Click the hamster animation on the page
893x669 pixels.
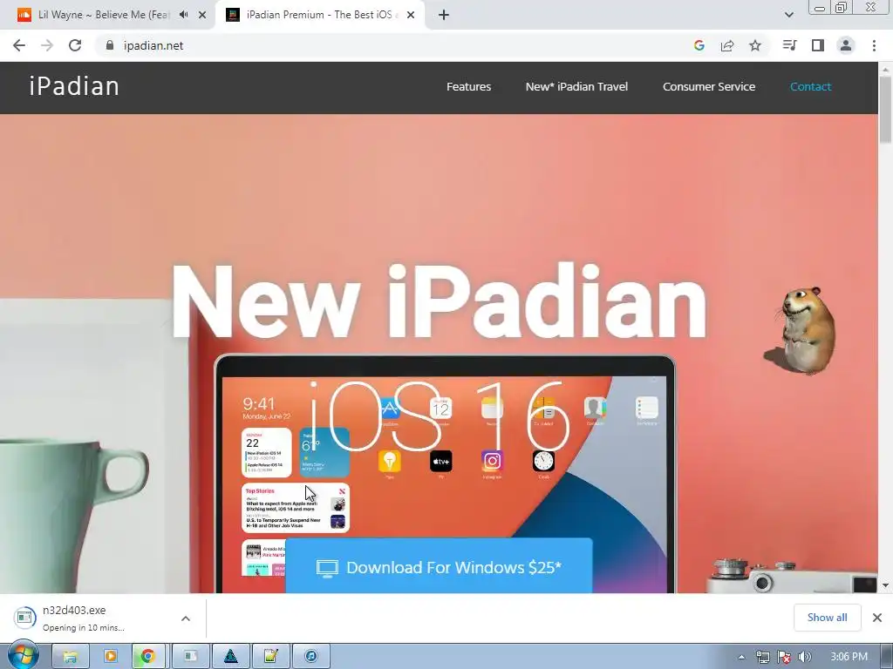point(802,330)
